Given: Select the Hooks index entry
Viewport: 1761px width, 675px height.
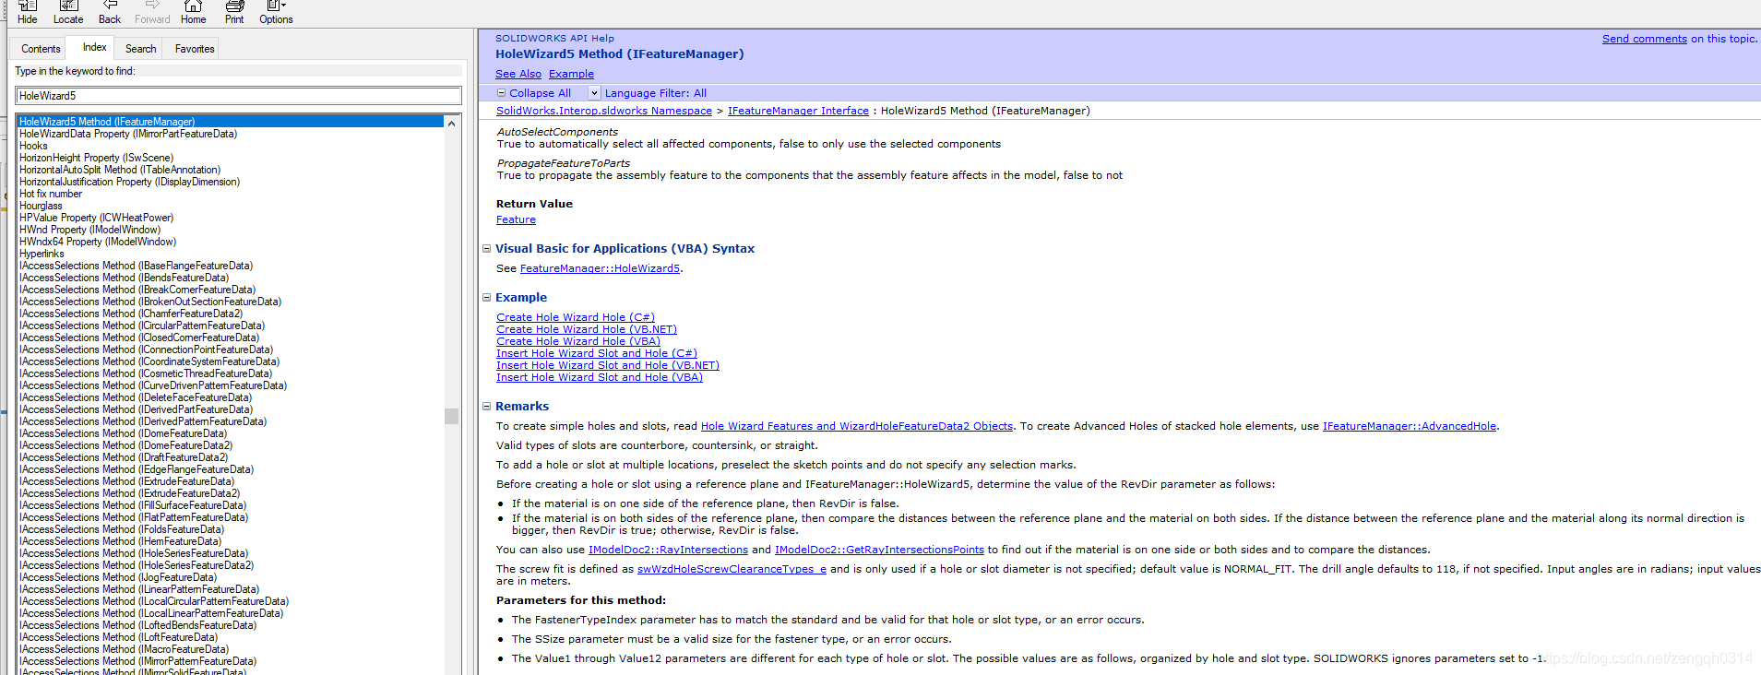Looking at the screenshot, I should [33, 146].
